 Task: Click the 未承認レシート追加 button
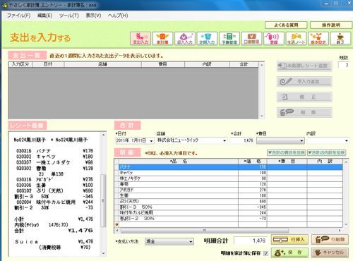(x=304, y=66)
